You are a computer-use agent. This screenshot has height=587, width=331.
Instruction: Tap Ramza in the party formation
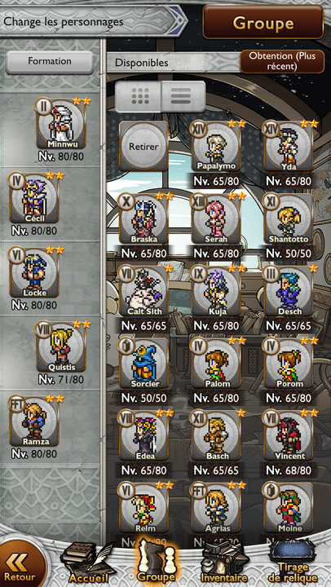pyautogui.click(x=34, y=420)
